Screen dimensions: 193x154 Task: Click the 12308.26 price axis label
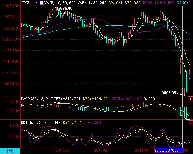[x=11, y=28]
